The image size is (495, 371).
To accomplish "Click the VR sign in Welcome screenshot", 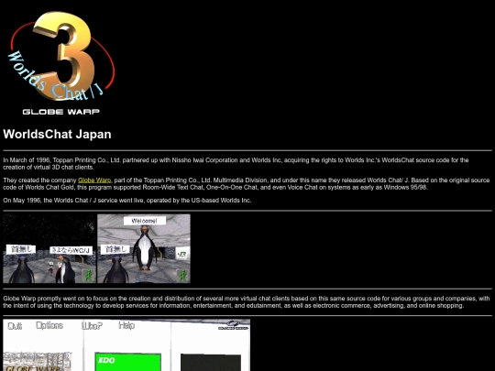I will [182, 254].
